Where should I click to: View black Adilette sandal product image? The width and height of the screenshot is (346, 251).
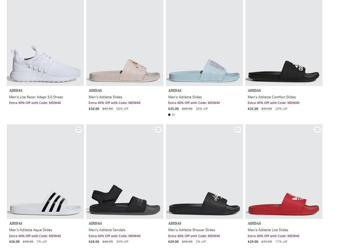(x=125, y=171)
